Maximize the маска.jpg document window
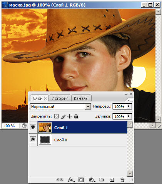Image resolution: width=162 pixels, height=184 pixels. tap(150, 5)
